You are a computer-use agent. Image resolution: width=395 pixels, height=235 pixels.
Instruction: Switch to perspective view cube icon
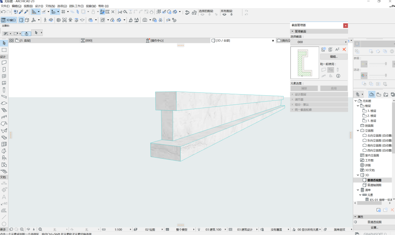pyautogui.click(x=21, y=20)
